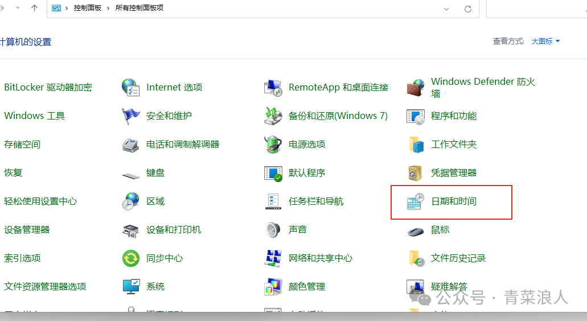587x321 pixels.
Task: Click the 凭据管理器 text label
Action: point(454,173)
